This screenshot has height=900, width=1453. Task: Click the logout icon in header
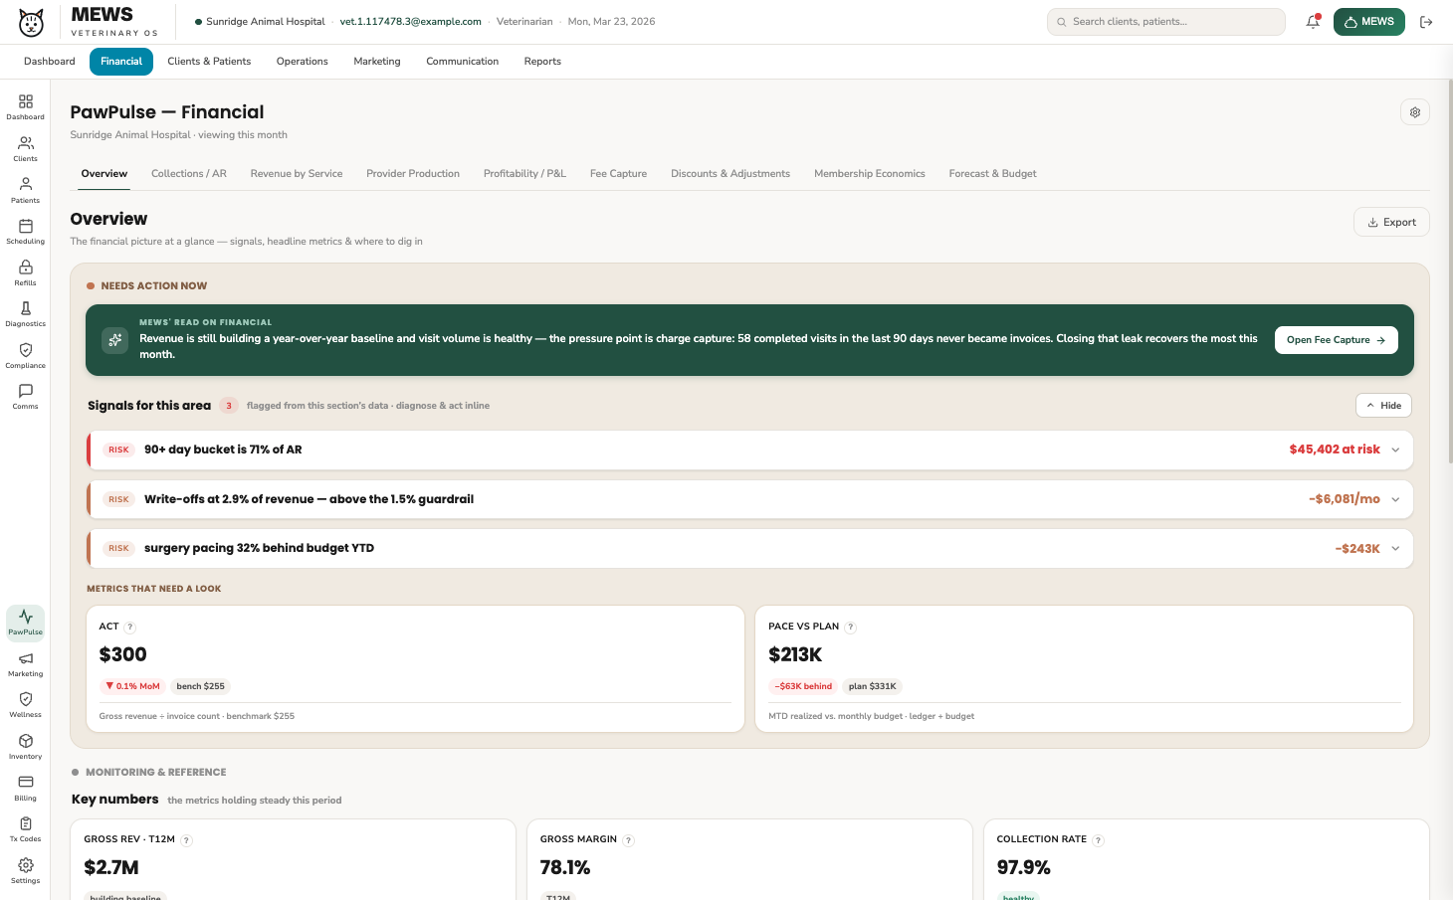(x=1426, y=22)
